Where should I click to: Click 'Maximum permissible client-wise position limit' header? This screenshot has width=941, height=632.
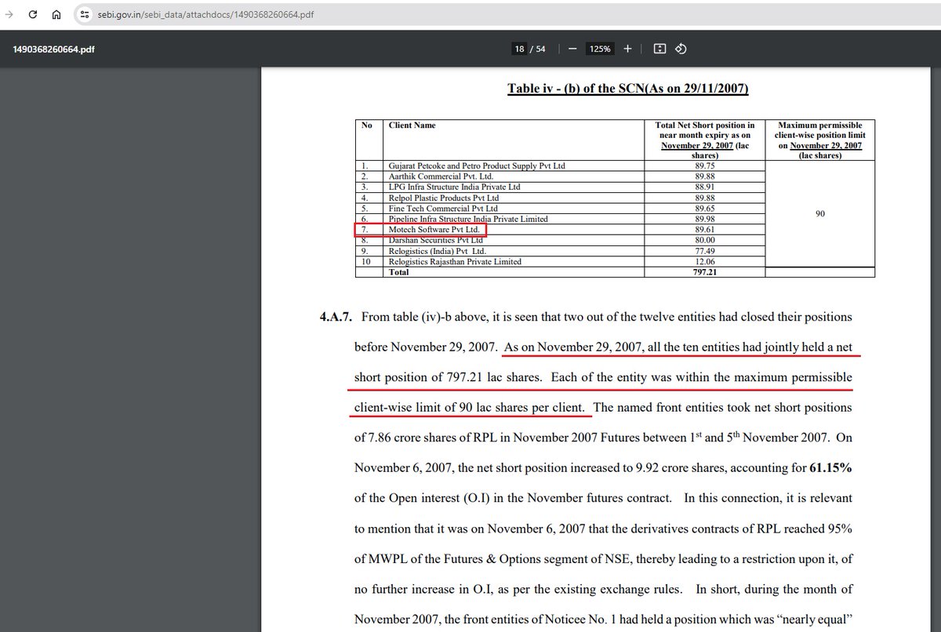[x=819, y=140]
